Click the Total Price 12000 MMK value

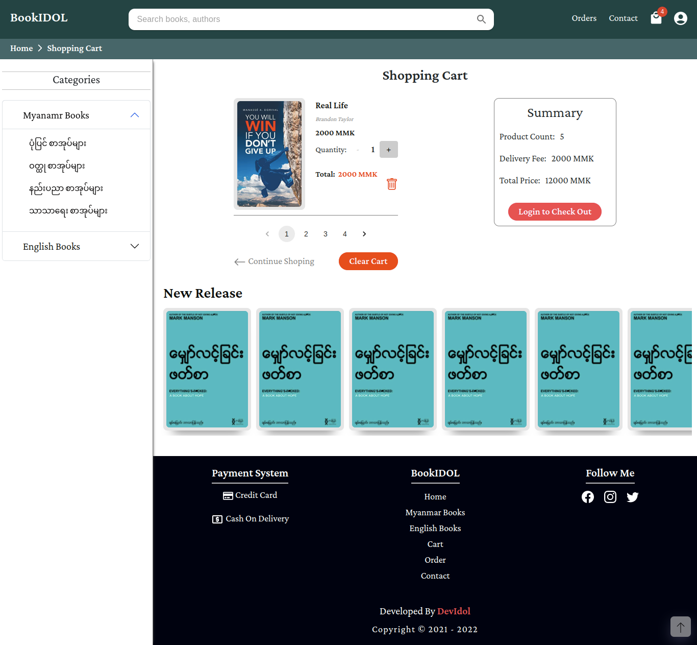pyautogui.click(x=568, y=181)
